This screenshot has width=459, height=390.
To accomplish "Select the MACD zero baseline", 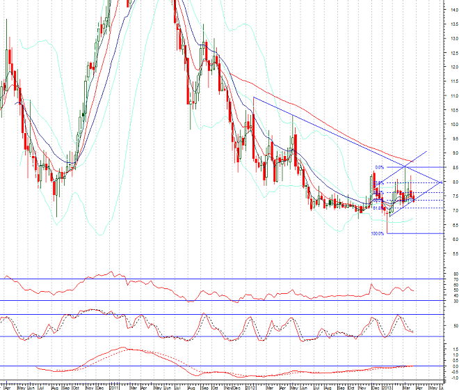I will pos(209,366).
